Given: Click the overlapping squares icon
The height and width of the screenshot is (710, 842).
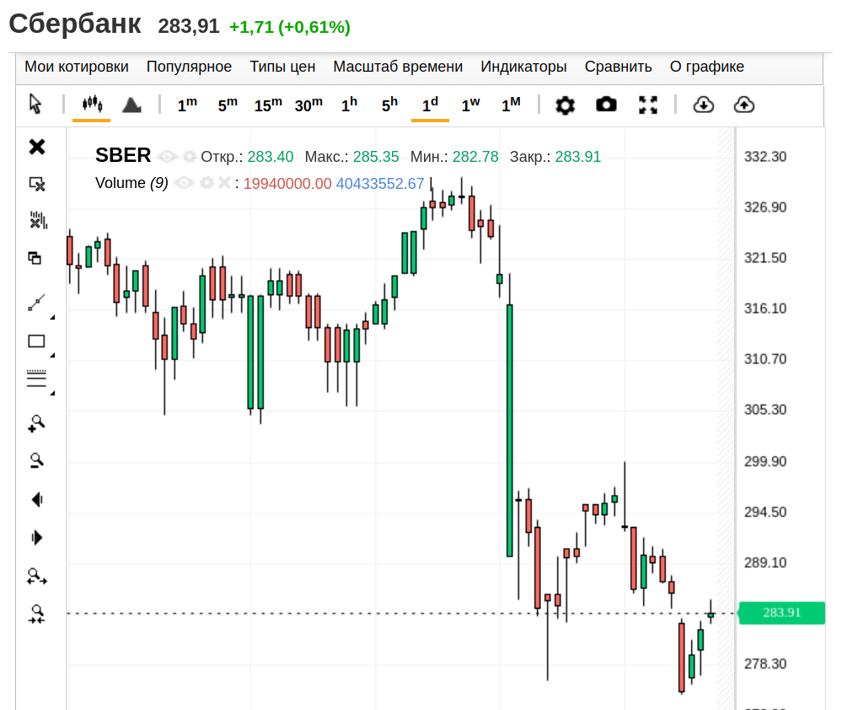Looking at the screenshot, I should point(35,258).
